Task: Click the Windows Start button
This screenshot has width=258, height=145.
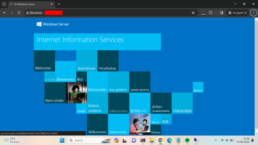Action: click(x=62, y=140)
